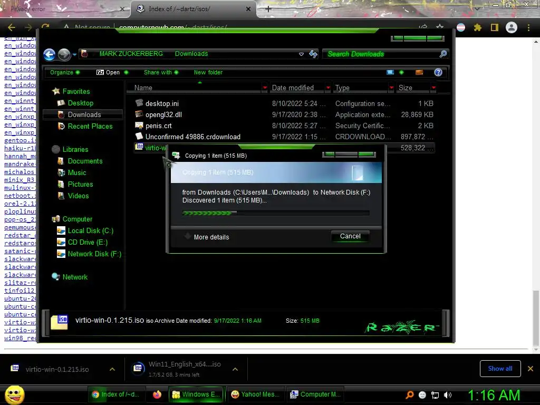Click the search magnifier icon in Explorer

click(x=443, y=54)
